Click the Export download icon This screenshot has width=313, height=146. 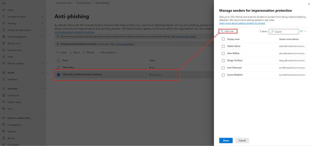(71, 53)
